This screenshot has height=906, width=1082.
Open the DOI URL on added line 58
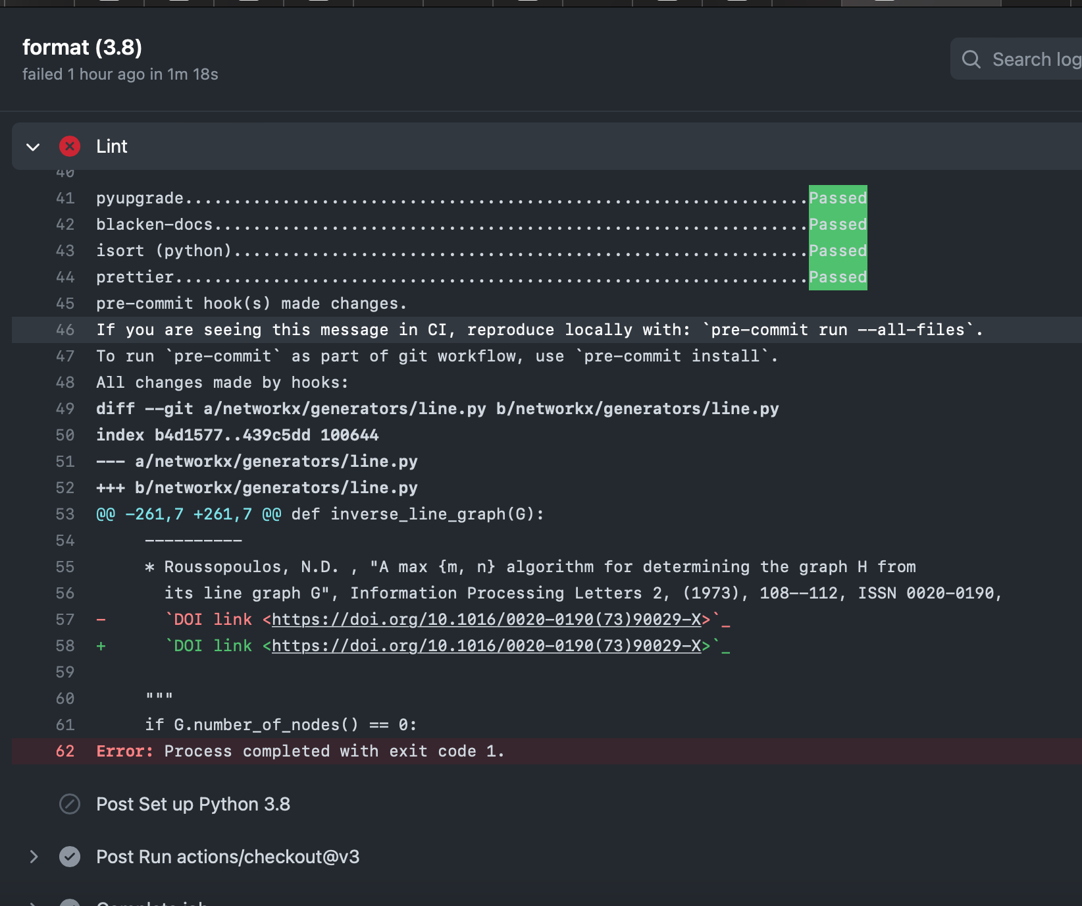(x=486, y=646)
